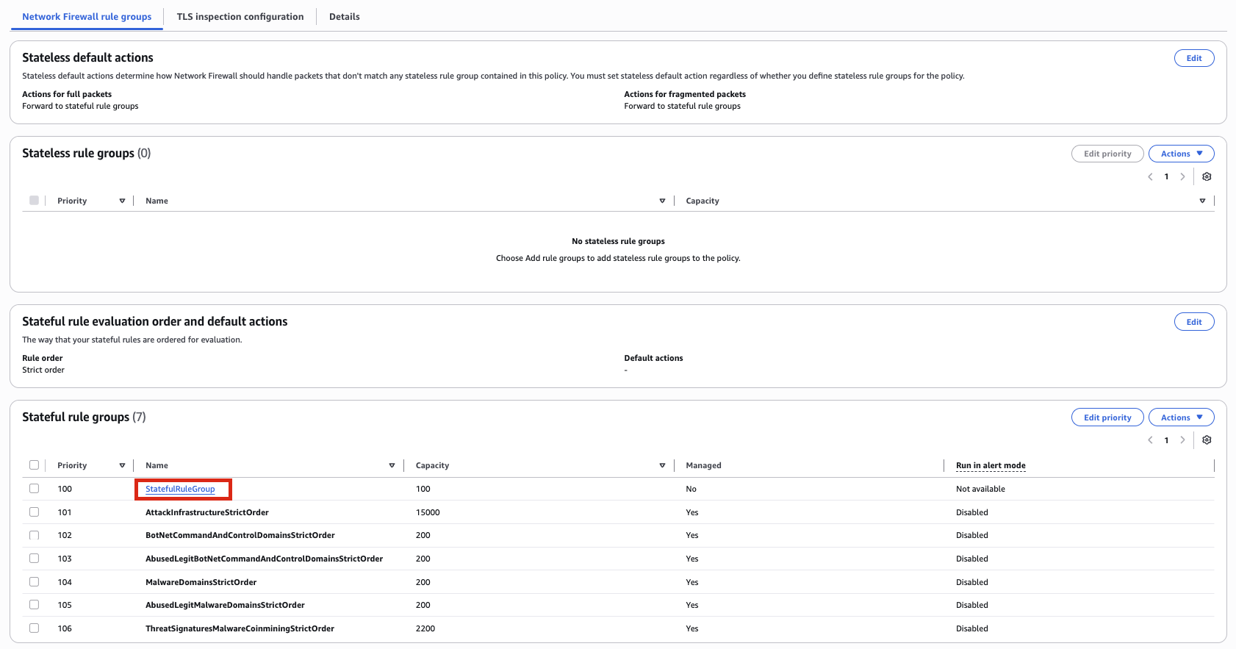The width and height of the screenshot is (1236, 649).
Task: Open stateless rule groups table settings gear
Action: point(1206,176)
